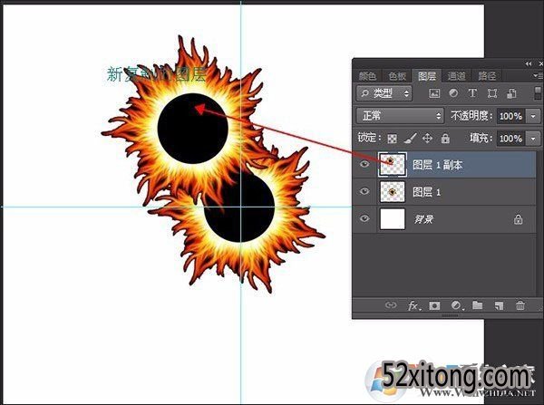The image size is (544, 405).
Task: Open 类型 filter type dropdown
Action: [x=384, y=93]
